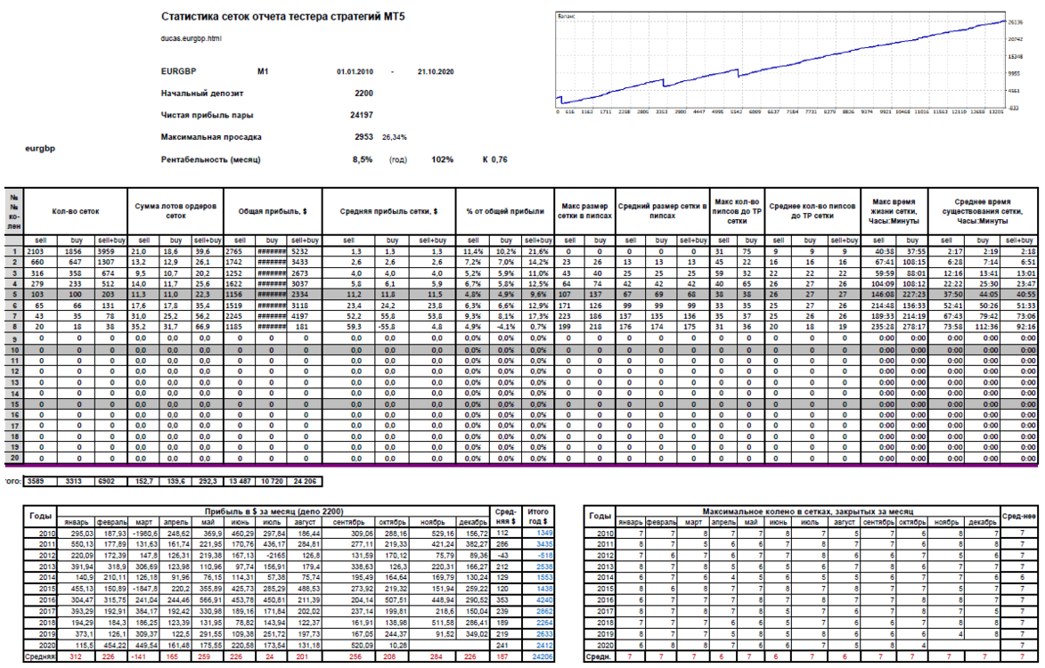
Task: Select the yearly profitability value 102%
Action: point(443,159)
